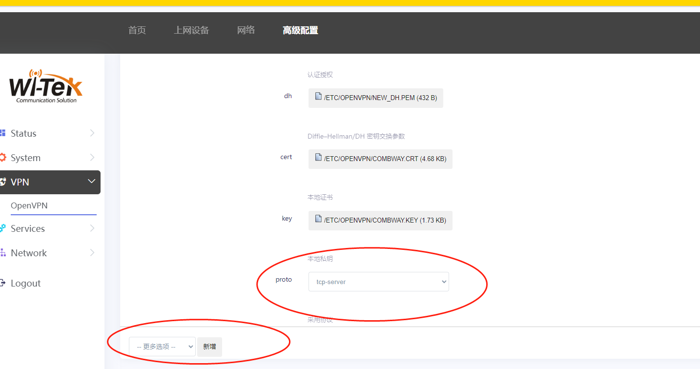Open the 首页 tab
This screenshot has height=369, width=700.
point(137,30)
